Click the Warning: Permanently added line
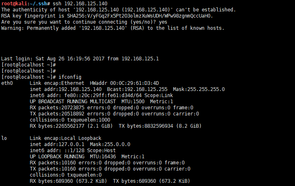This screenshot has width=295, height=186. coord(113,28)
